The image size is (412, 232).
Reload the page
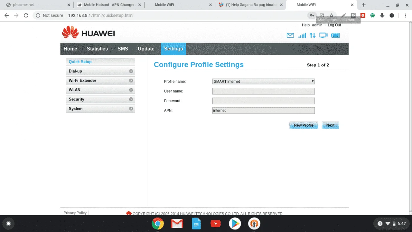(x=26, y=15)
